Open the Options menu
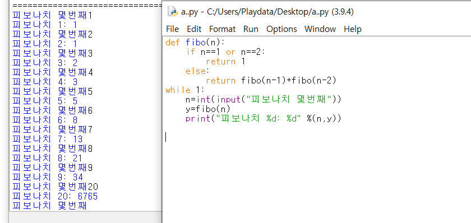The width and height of the screenshot is (471, 223). pos(281,29)
